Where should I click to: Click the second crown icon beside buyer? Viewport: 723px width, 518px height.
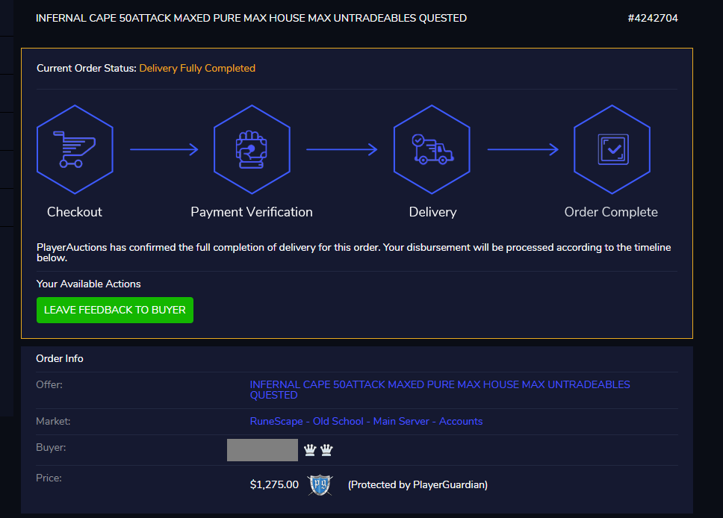pyautogui.click(x=326, y=450)
